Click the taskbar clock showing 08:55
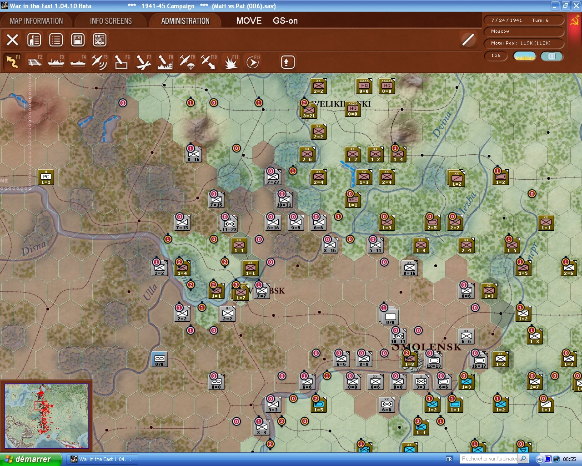The height and width of the screenshot is (466, 582). pos(569,459)
